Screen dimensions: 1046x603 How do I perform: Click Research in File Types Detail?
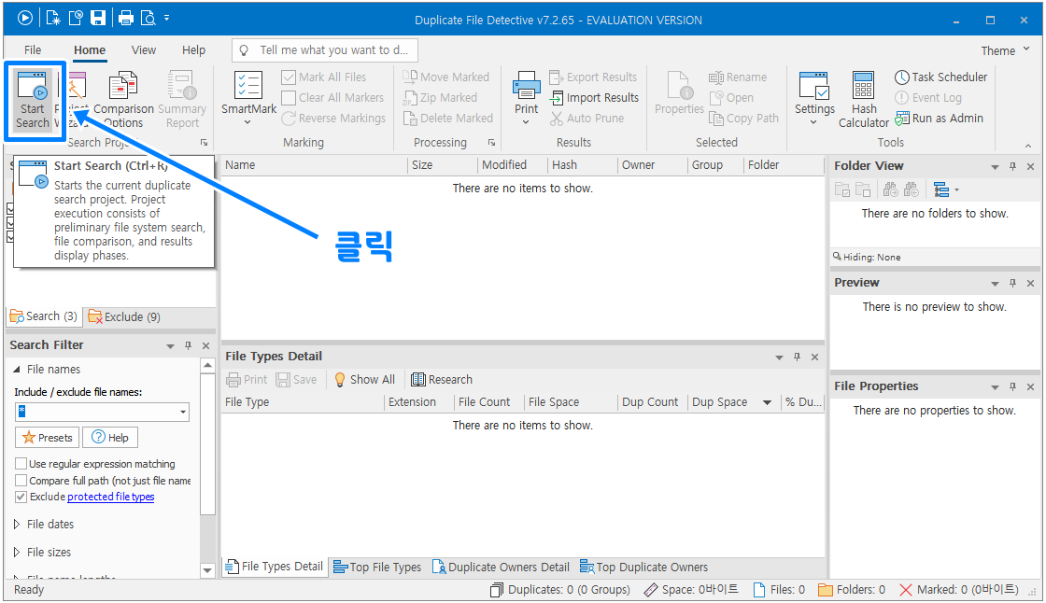click(x=442, y=380)
